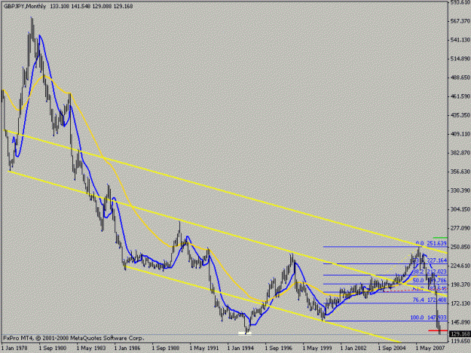Click the 145.890 price axis label
The height and width of the screenshot is (353, 471).
tap(460, 322)
